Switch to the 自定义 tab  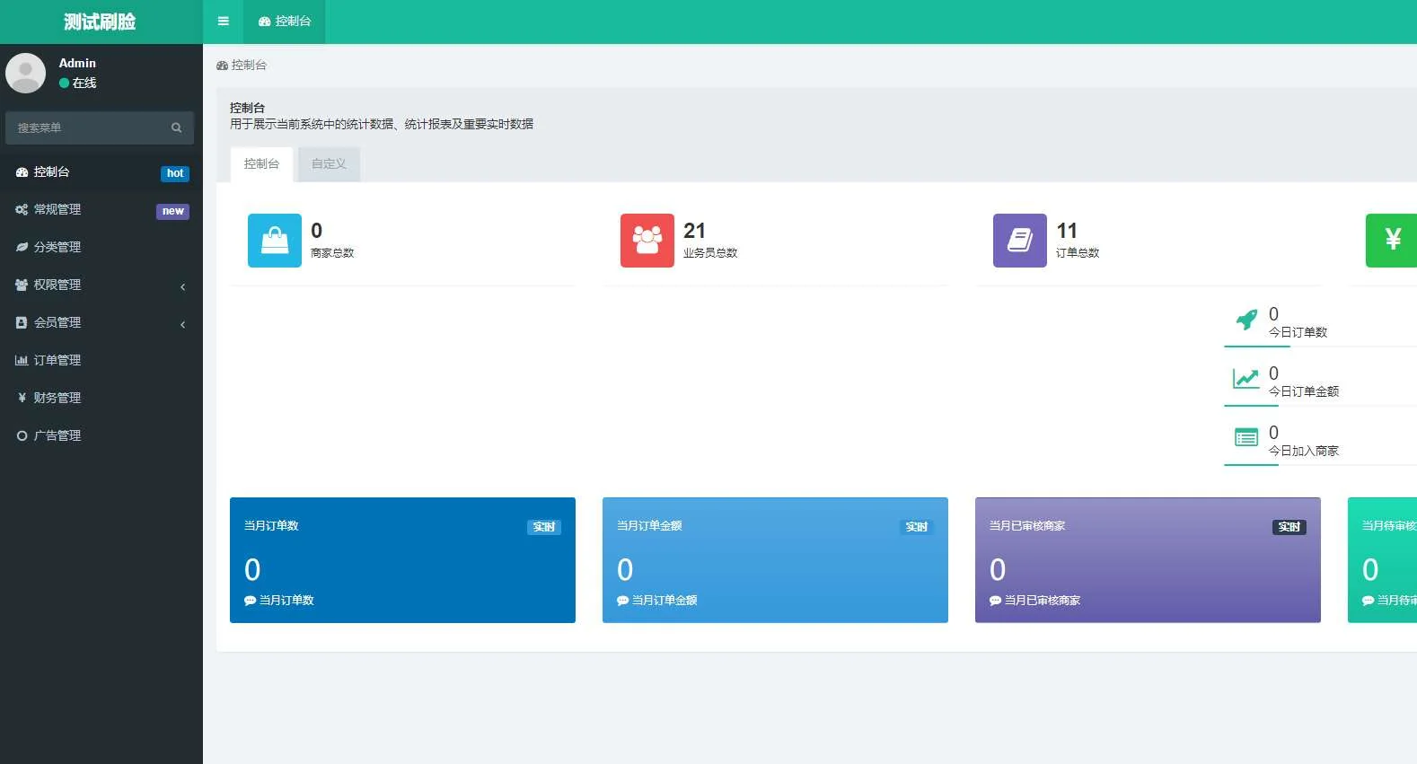[329, 164]
